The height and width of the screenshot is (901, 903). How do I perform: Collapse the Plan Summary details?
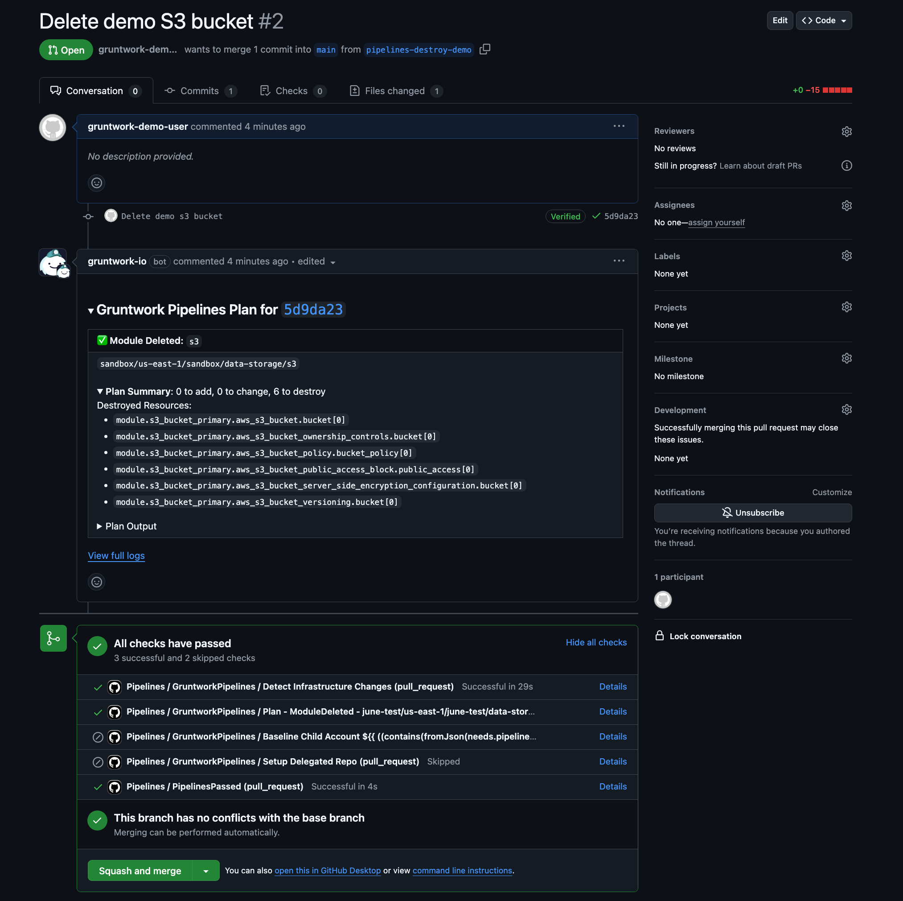pos(99,391)
